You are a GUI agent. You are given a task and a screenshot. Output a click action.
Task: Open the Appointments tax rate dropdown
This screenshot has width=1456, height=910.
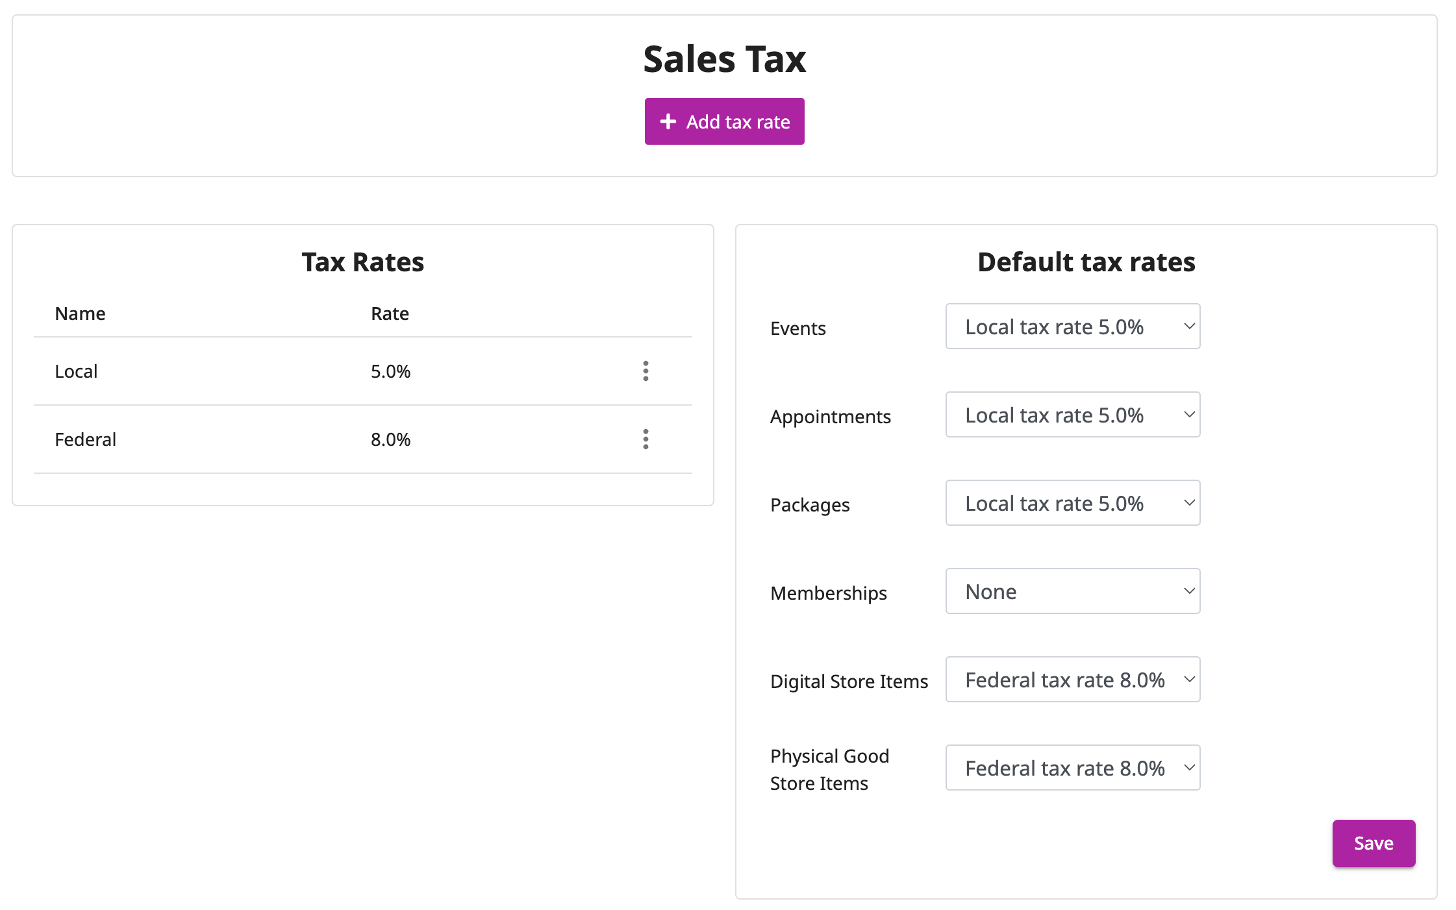click(1073, 415)
